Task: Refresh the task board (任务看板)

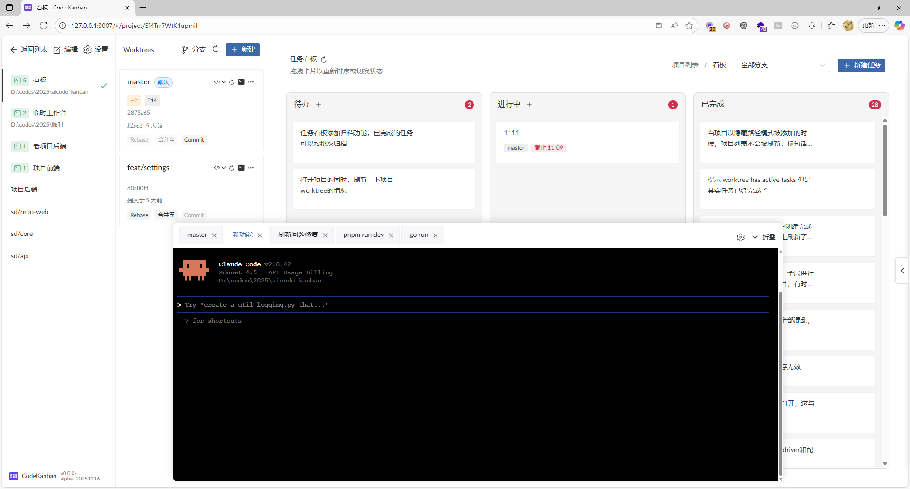Action: point(324,59)
